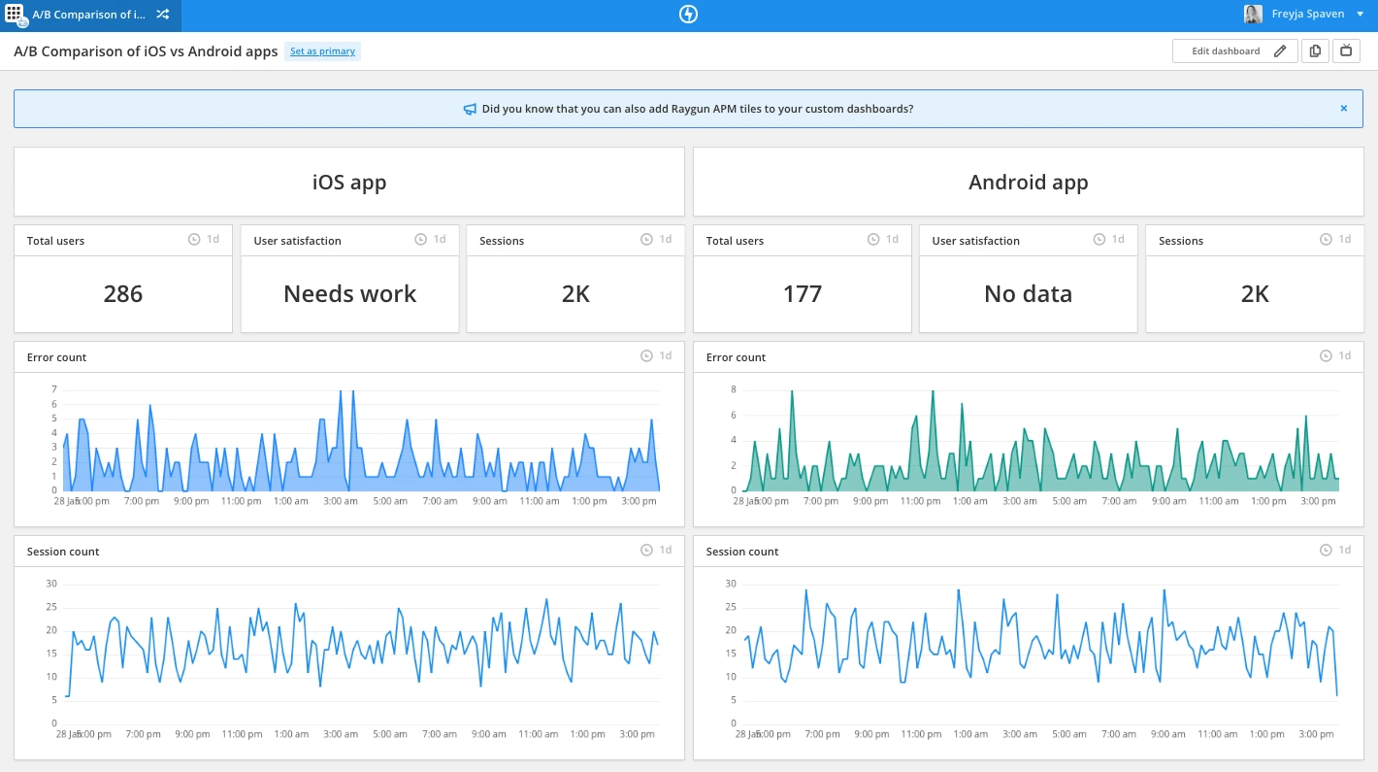Viewport: 1378px width, 772px height.
Task: Click the Raygun APM tiles banner text
Action: point(698,109)
